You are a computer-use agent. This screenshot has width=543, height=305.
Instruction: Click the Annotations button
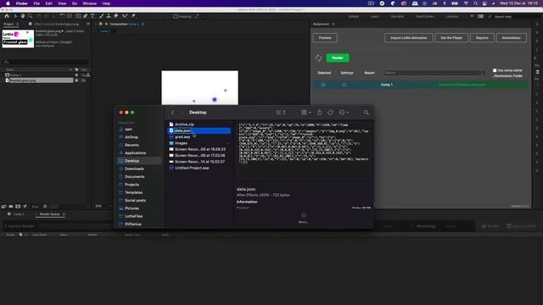pyautogui.click(x=511, y=37)
